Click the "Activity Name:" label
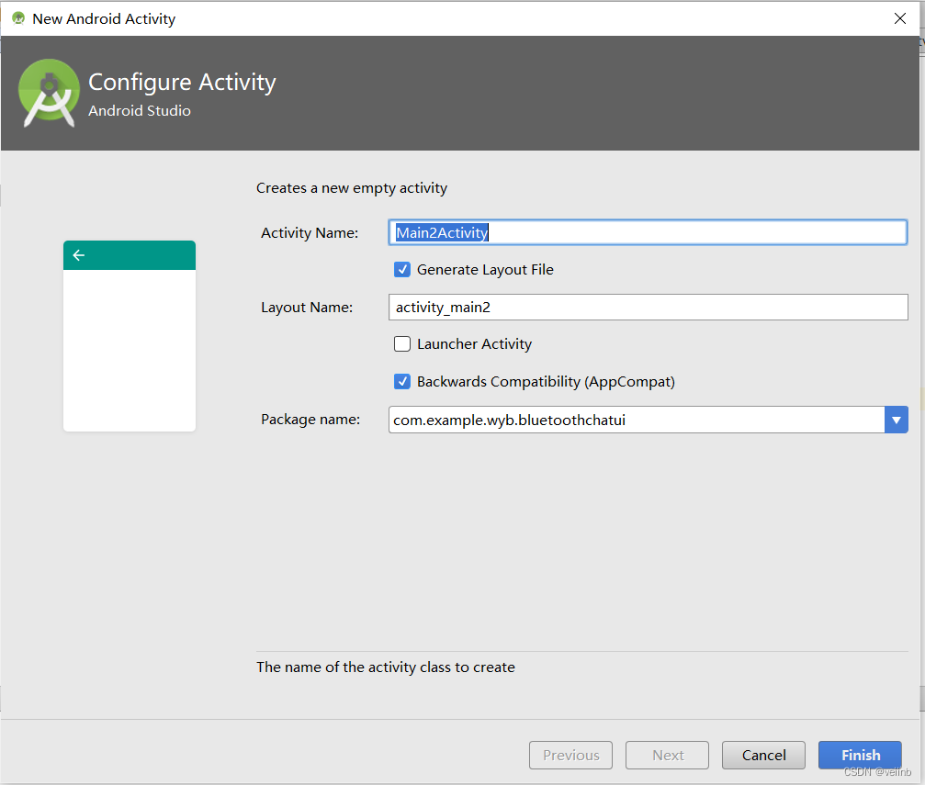 pyautogui.click(x=310, y=233)
